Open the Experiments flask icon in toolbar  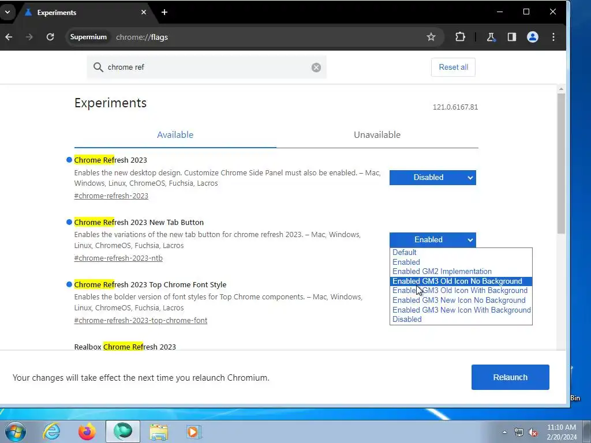491,37
